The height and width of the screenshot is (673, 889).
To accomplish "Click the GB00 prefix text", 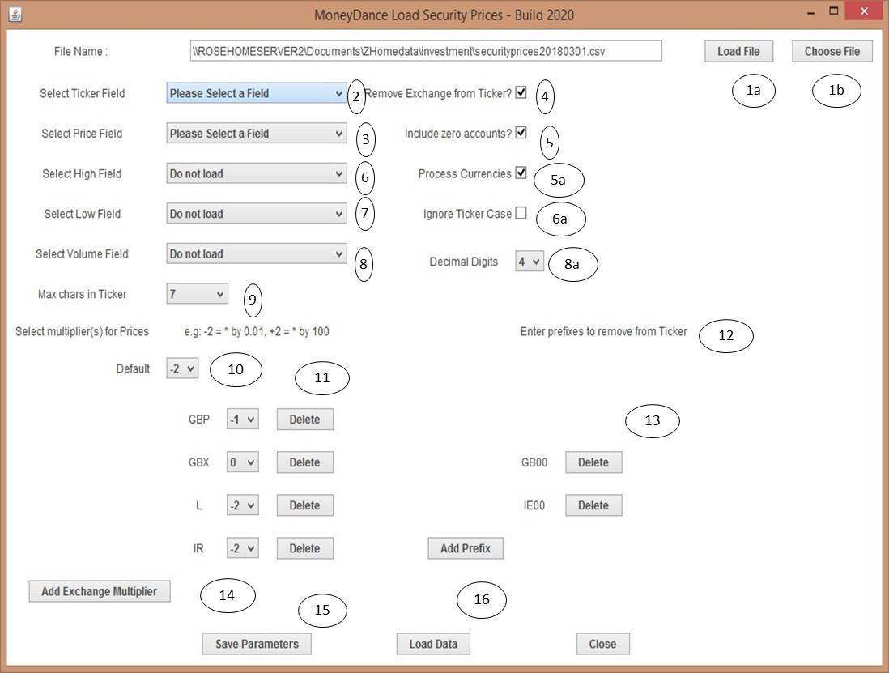I will tap(534, 462).
